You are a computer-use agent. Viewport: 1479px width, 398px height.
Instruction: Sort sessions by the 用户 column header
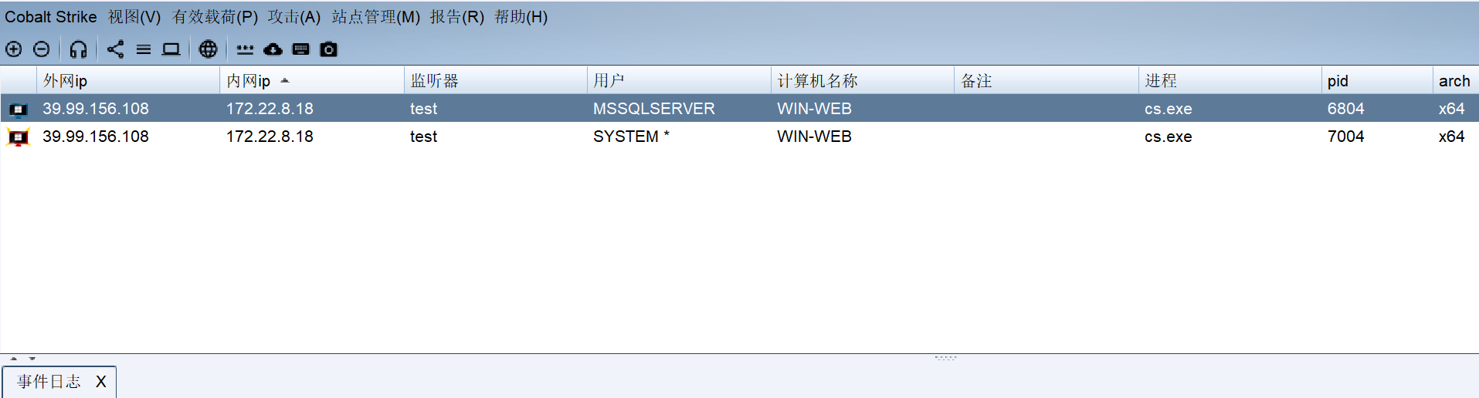click(x=609, y=81)
